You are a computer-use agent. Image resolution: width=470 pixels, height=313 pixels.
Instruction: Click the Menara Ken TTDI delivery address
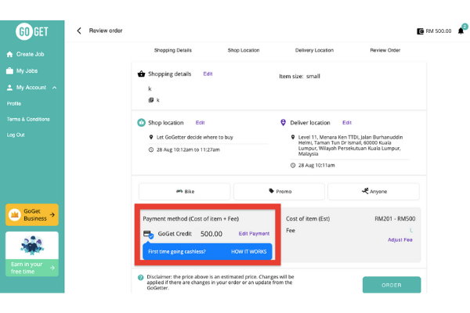tap(350, 146)
